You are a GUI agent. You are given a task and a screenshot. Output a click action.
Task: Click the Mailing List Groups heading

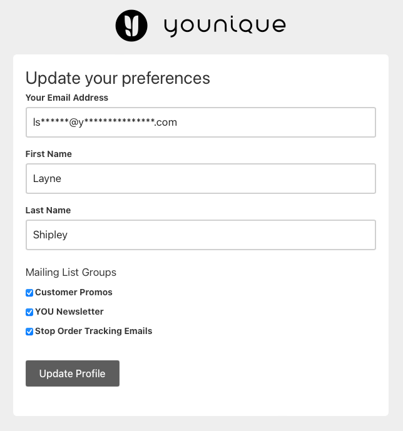click(71, 272)
